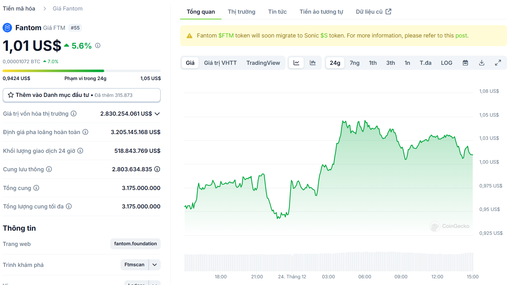Image resolution: width=515 pixels, height=285 pixels.
Task: Open Tiền ảo tương tự tab
Action: click(x=321, y=12)
